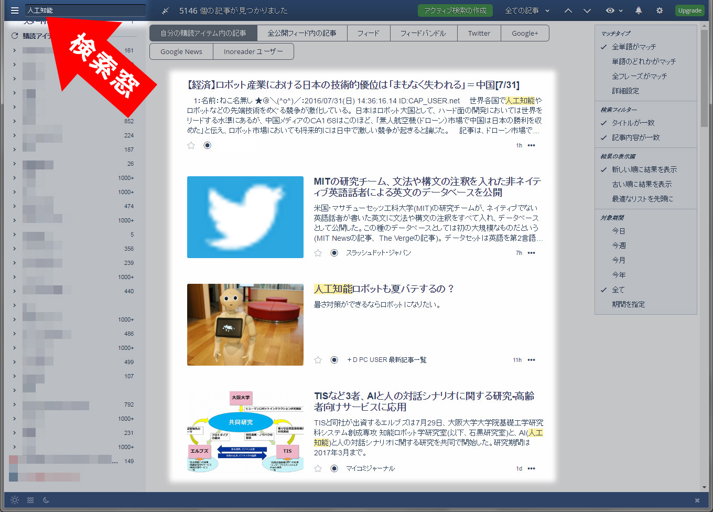The width and height of the screenshot is (713, 512).
Task: Switch to the dark theme moon icon
Action: [x=46, y=500]
